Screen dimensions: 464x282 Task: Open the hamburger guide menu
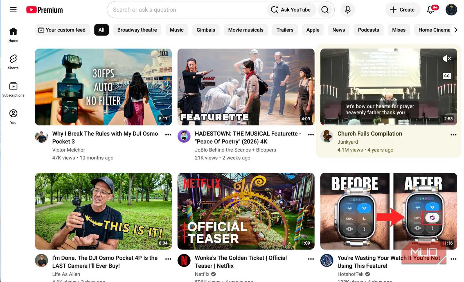click(13, 10)
